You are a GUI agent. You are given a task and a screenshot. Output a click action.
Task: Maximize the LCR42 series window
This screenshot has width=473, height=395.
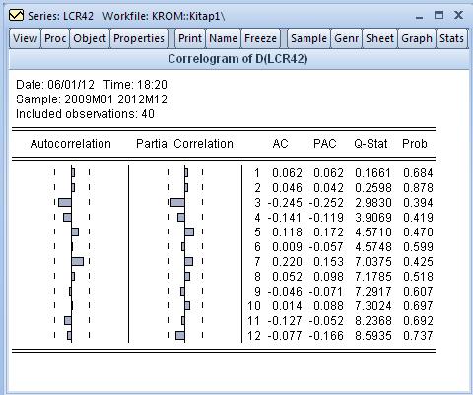pos(439,15)
